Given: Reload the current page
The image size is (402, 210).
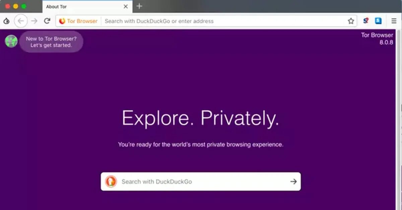Looking at the screenshot, I should [47, 21].
